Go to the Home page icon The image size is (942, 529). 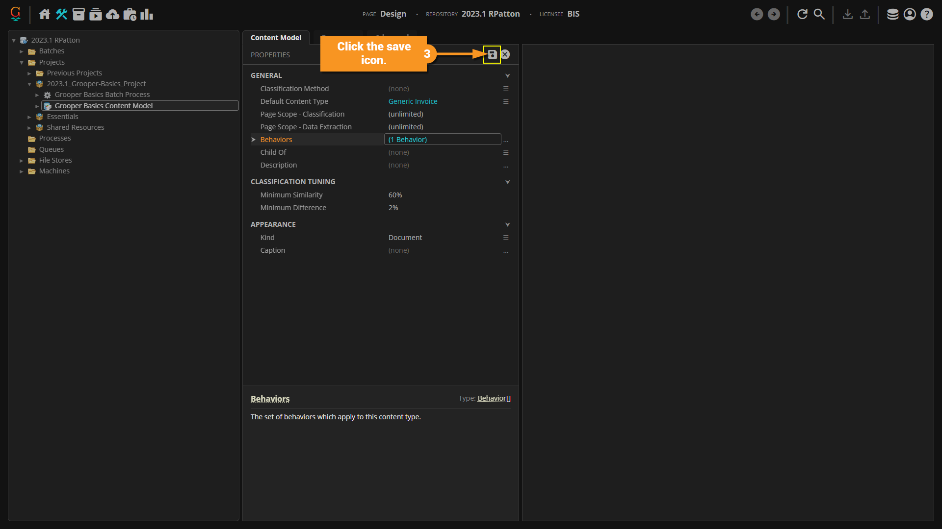[x=45, y=14]
